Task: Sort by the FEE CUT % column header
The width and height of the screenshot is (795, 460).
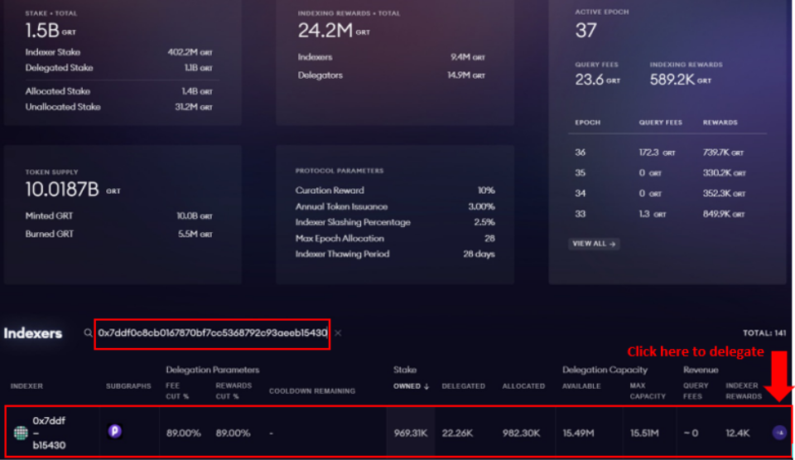Action: (x=177, y=391)
